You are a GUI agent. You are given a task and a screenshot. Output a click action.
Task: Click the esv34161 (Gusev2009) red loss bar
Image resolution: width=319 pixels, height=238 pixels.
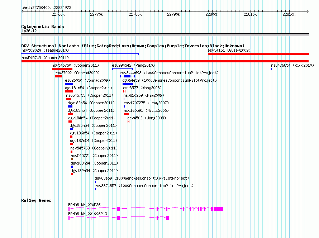pos(258,54)
